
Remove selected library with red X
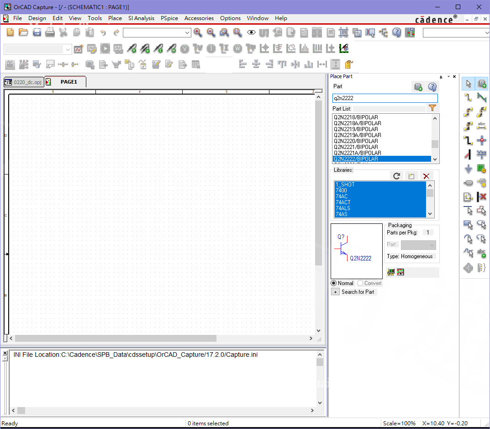tap(426, 176)
